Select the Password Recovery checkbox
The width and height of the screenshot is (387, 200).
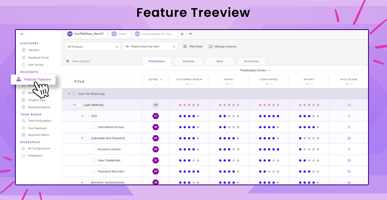pyautogui.click(x=94, y=171)
